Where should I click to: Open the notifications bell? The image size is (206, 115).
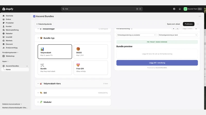(x=180, y=9)
